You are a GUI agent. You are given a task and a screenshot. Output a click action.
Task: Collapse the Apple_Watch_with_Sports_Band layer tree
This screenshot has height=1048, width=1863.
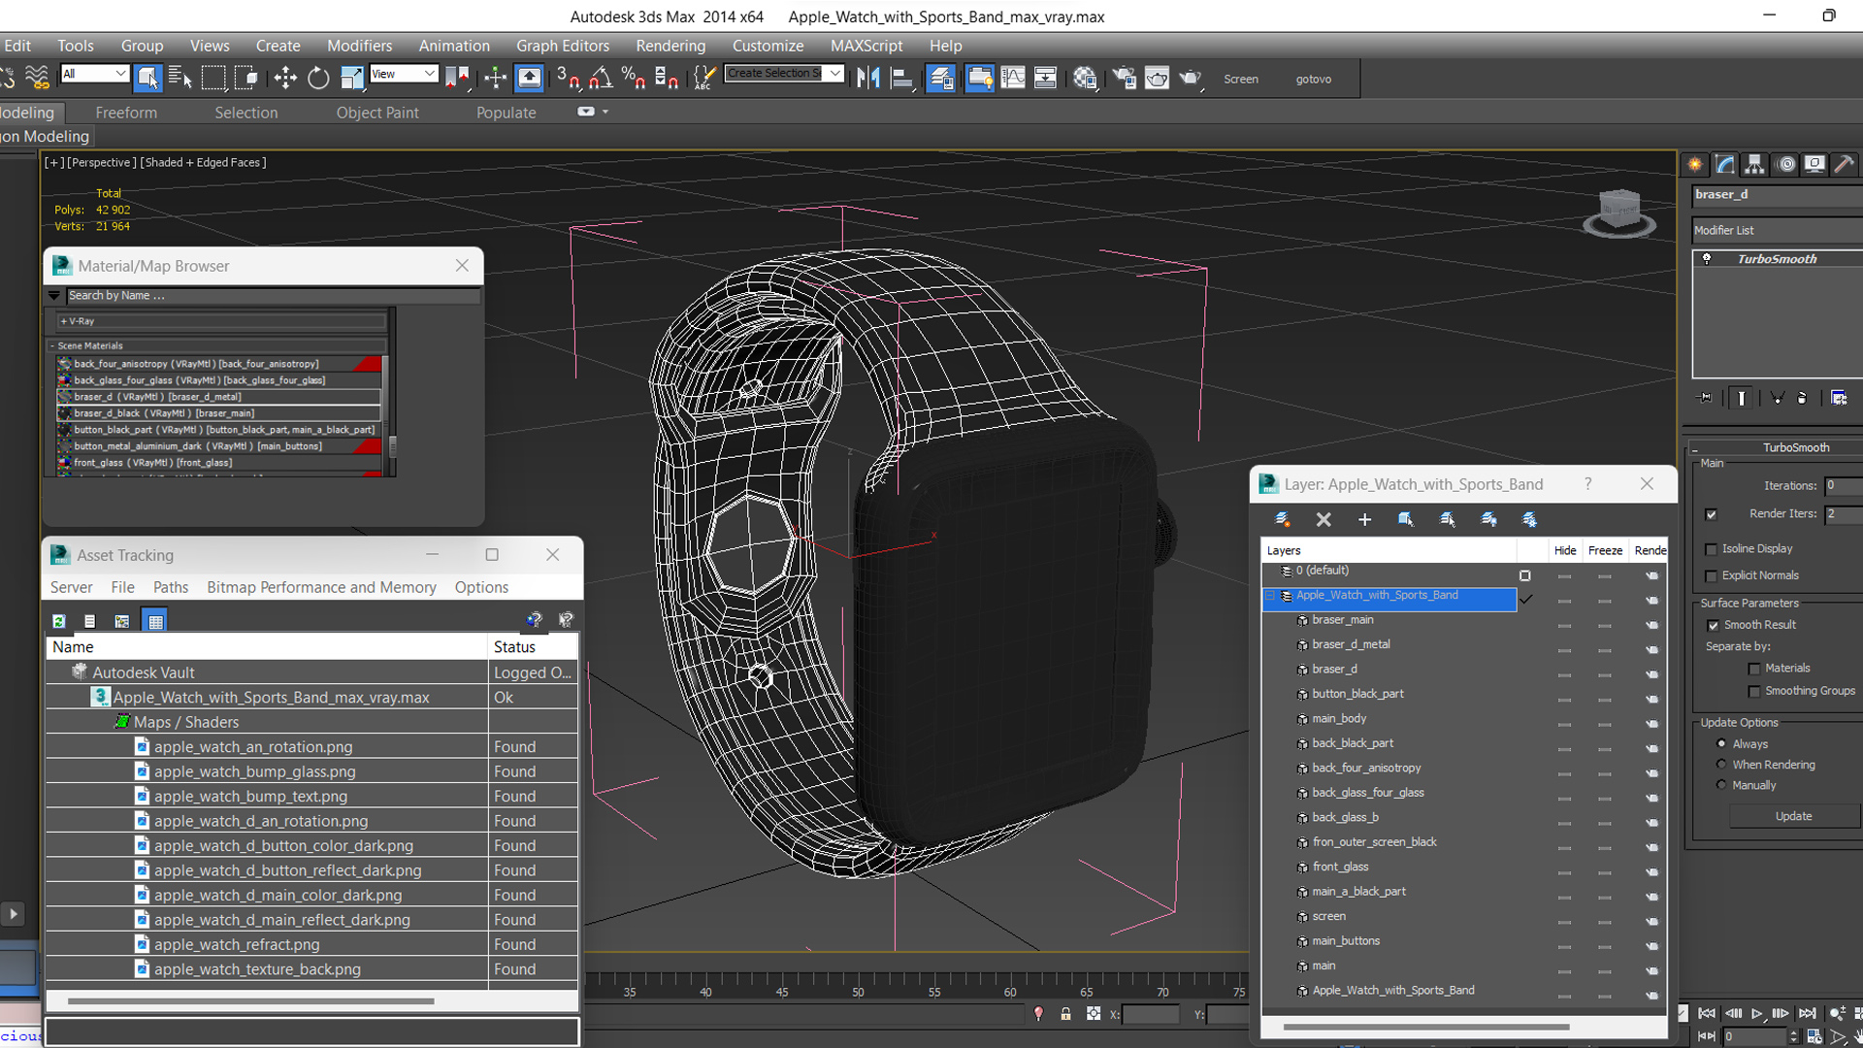(x=1270, y=596)
